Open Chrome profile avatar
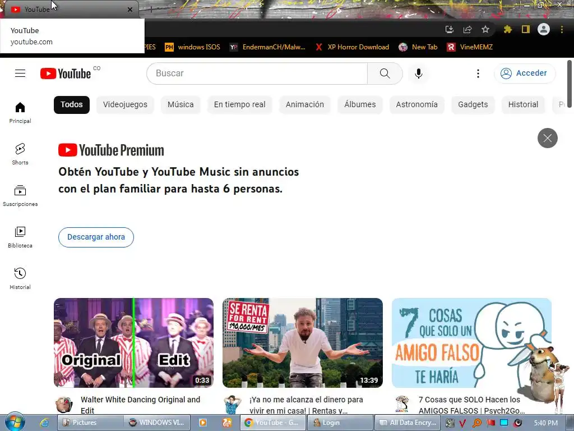The width and height of the screenshot is (574, 431). (544, 29)
